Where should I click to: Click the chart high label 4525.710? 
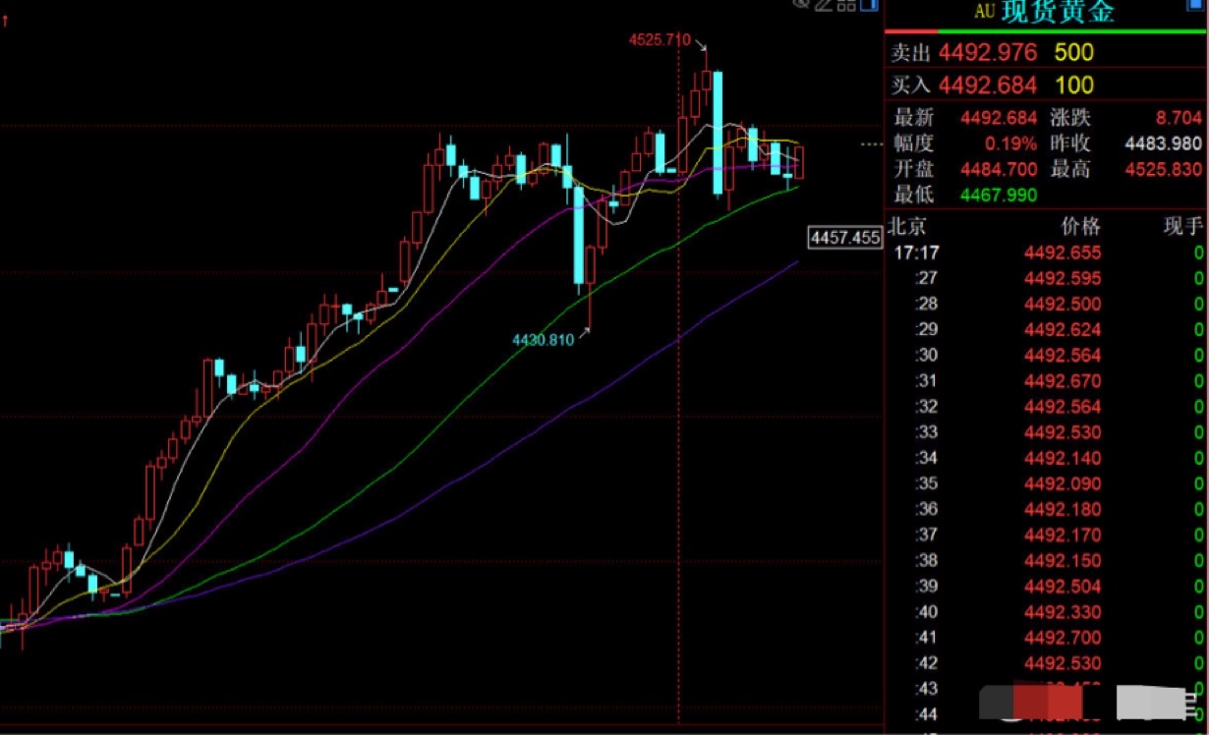tap(660, 40)
